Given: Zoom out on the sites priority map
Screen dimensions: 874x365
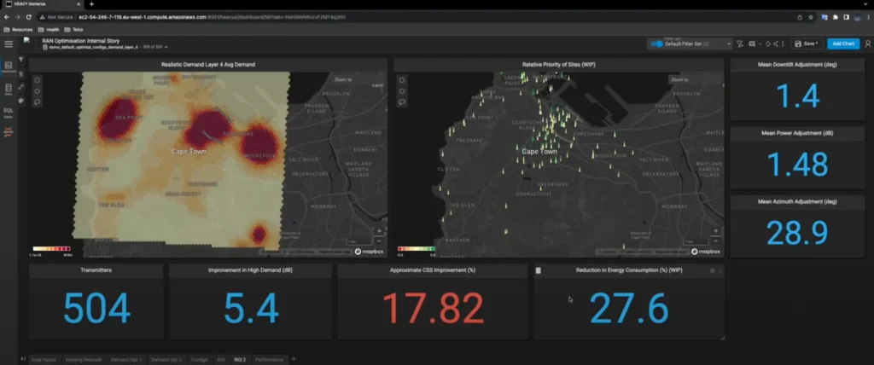Looking at the screenshot, I should coord(716,240).
